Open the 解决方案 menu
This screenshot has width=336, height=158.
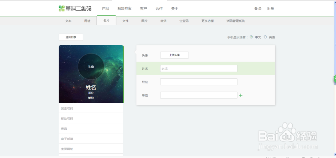[125, 9]
